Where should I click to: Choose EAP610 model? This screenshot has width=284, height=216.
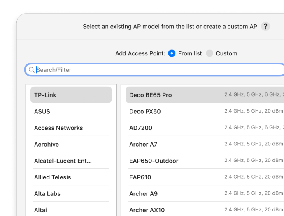[205, 177]
